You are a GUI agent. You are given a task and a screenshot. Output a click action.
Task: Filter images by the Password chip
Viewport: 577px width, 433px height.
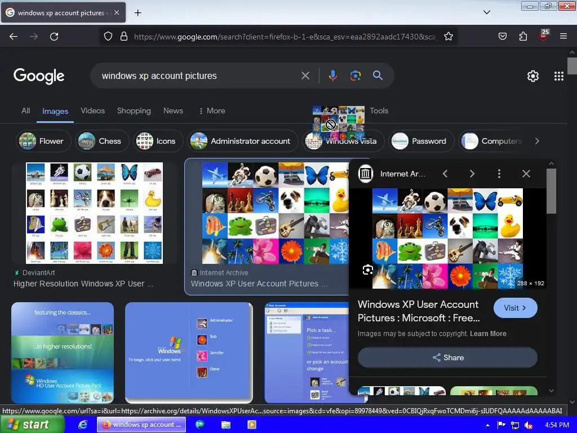click(421, 141)
